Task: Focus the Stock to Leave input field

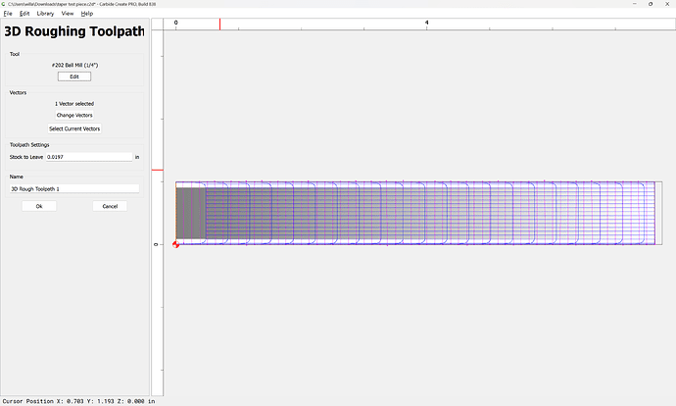Action: (x=88, y=157)
